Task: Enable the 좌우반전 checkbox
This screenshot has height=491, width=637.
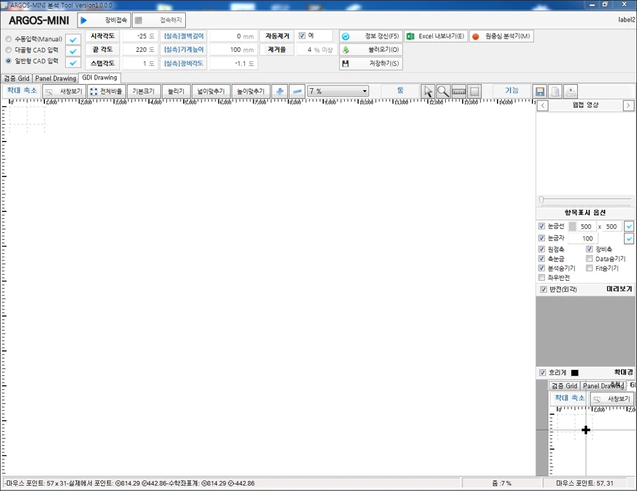Action: (541, 277)
